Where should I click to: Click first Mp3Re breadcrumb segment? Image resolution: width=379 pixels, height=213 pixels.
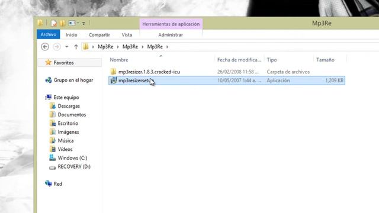(105, 47)
